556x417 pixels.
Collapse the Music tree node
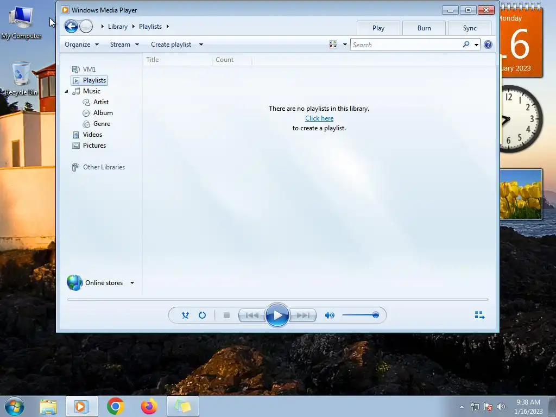tap(66, 91)
